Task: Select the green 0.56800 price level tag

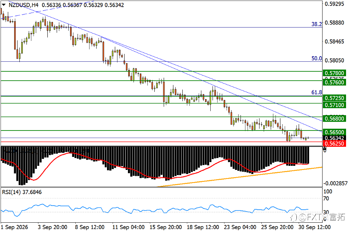Action: coord(334,119)
